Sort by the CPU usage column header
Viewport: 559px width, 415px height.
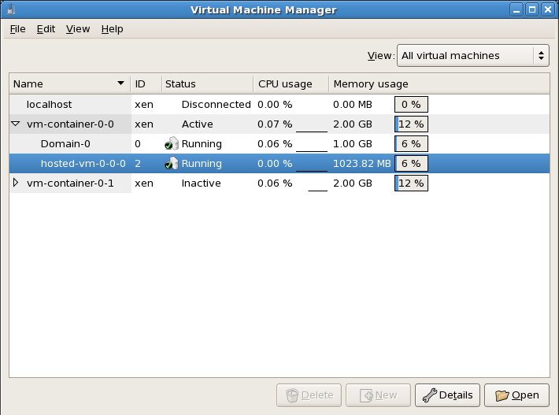tap(285, 84)
